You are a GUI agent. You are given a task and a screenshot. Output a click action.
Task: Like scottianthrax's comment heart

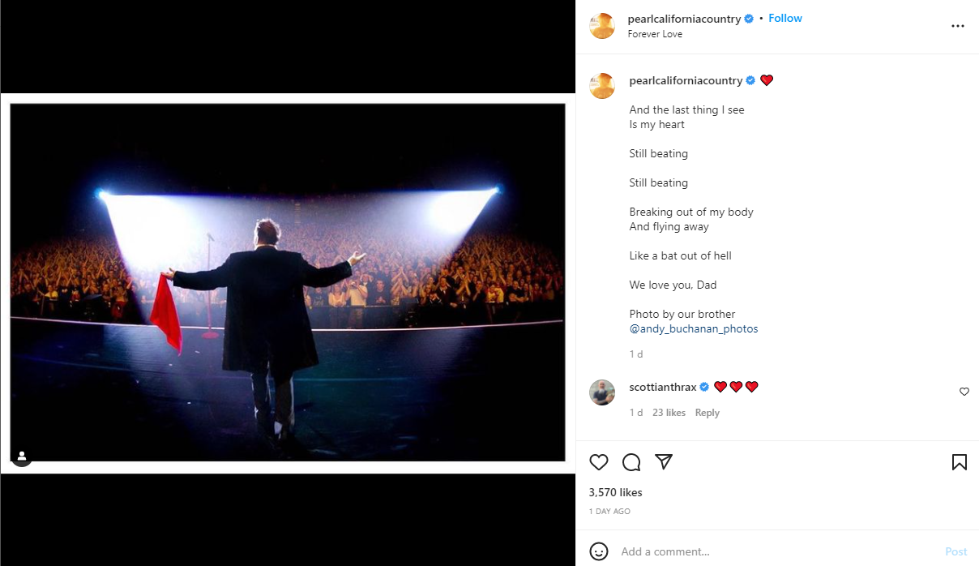pos(964,392)
